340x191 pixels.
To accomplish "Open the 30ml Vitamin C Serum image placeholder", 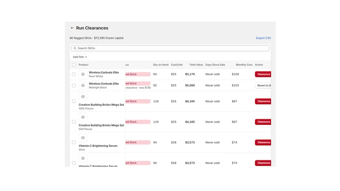I will coord(83,138).
